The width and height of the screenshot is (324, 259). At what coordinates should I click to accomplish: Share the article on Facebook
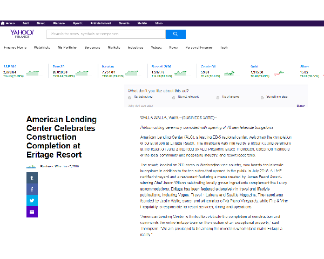pos(32,189)
